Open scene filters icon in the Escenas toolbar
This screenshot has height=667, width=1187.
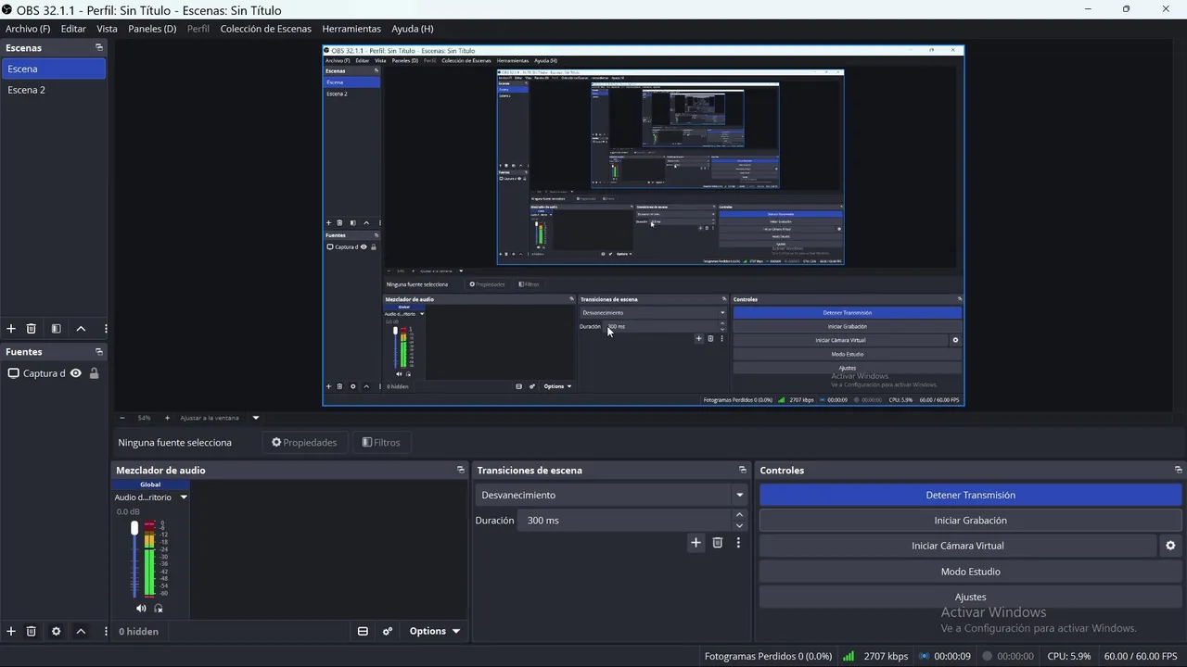pos(56,329)
